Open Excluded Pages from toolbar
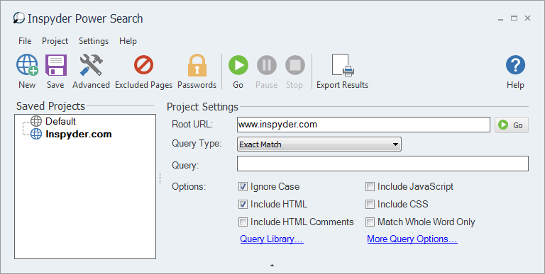The width and height of the screenshot is (545, 274). [x=143, y=72]
